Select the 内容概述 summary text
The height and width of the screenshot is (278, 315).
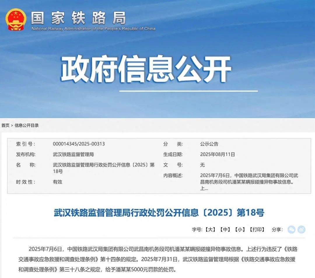(x=233, y=181)
